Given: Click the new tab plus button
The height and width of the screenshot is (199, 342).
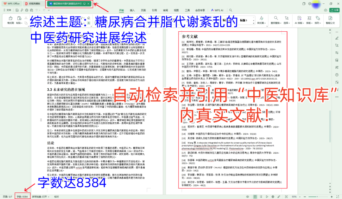Looking at the screenshot, I should (94, 4).
